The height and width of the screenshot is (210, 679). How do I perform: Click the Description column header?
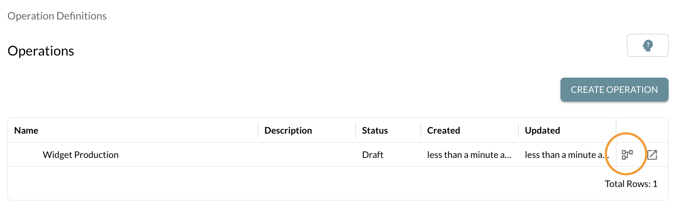tap(288, 130)
